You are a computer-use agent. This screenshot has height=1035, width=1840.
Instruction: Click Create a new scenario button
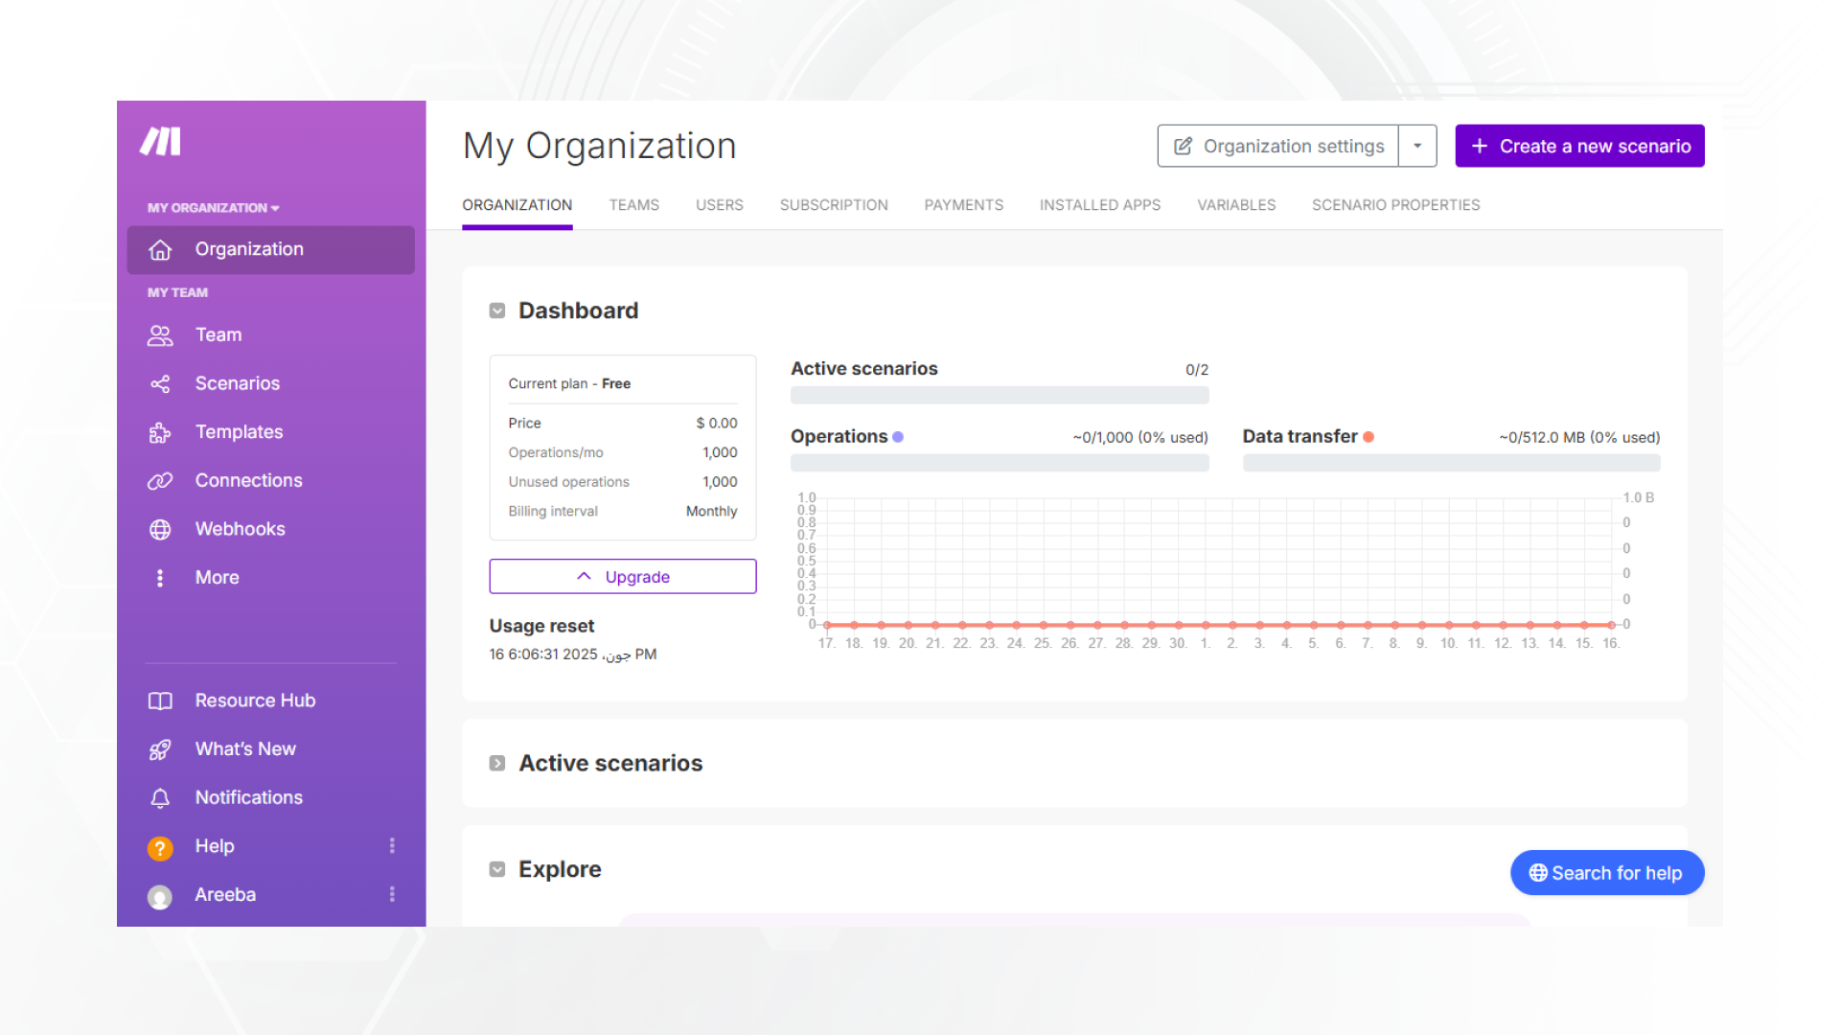[x=1579, y=147]
